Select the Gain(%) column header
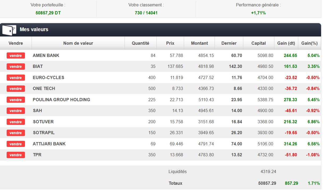324x193 pixels. pyautogui.click(x=309, y=43)
